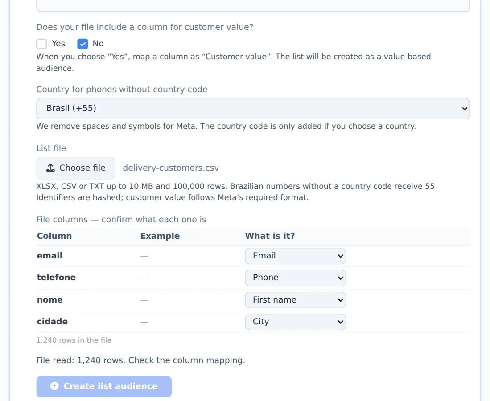The image size is (490, 401).
Task: Click the 'Yes' checkbox label text
Action: [58, 43]
